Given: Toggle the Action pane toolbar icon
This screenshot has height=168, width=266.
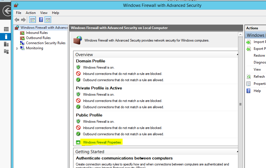Looking at the screenshot, I should tap(48, 20).
